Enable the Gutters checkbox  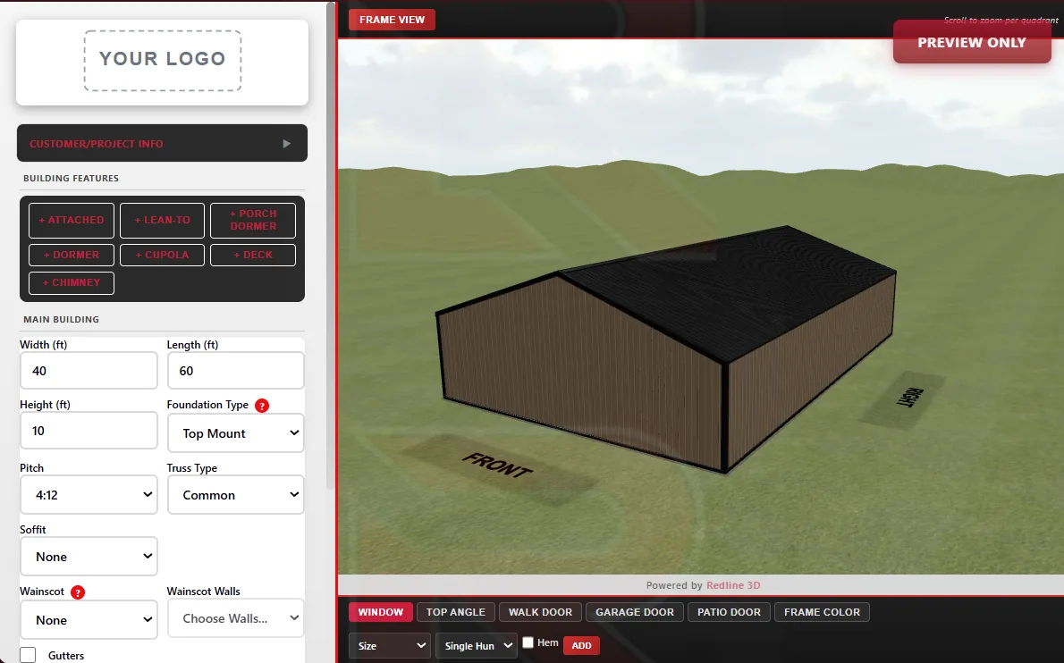[x=28, y=655]
